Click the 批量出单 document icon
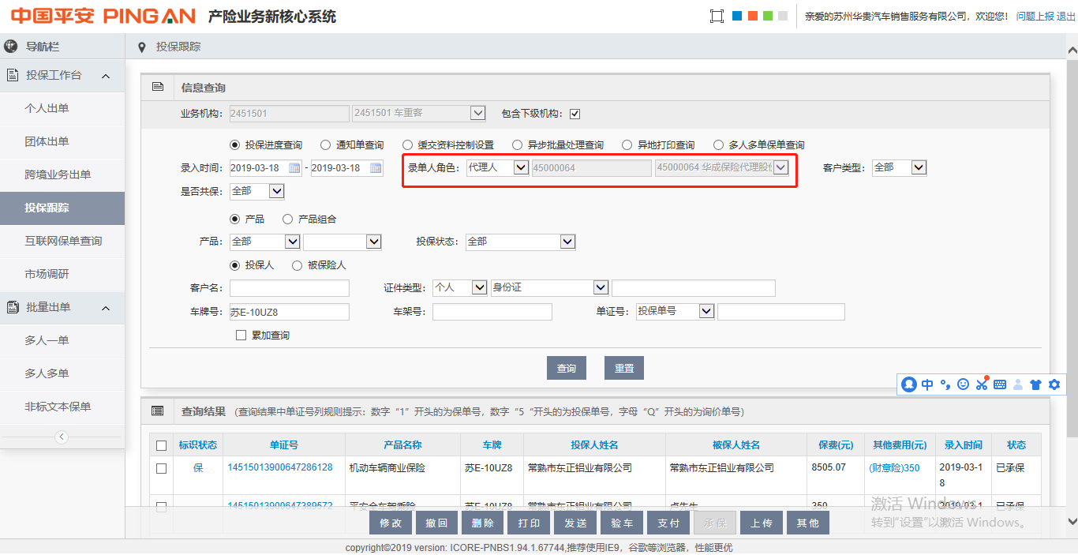 [x=13, y=307]
